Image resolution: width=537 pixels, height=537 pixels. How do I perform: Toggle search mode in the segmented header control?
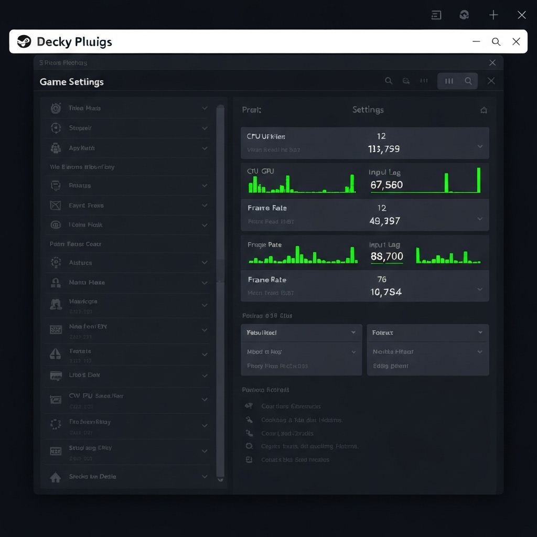coord(468,81)
